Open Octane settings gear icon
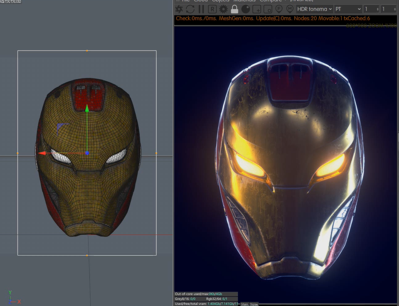399x306 pixels. 224,9
